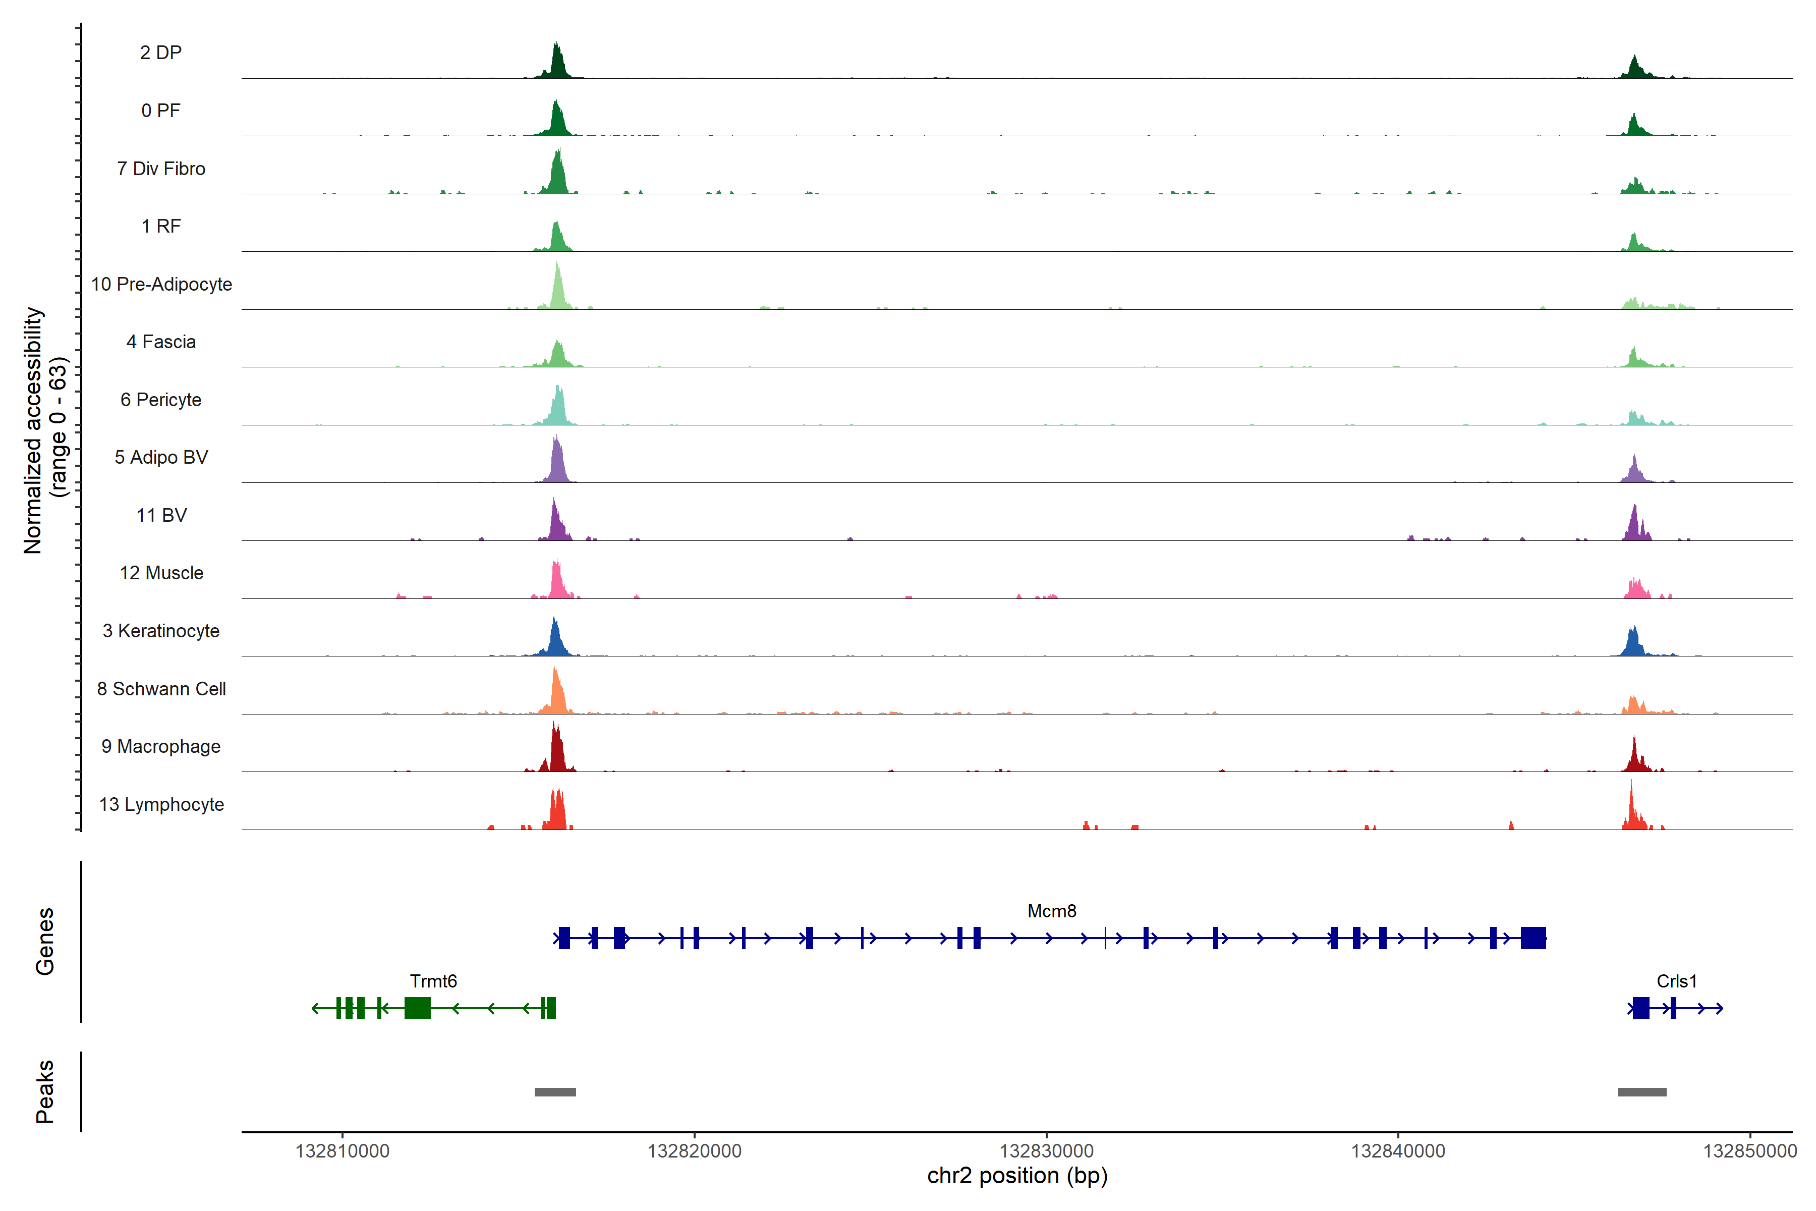Image resolution: width=1816 pixels, height=1211 pixels.
Task: Select the left gray peak bar
Action: (x=555, y=1091)
